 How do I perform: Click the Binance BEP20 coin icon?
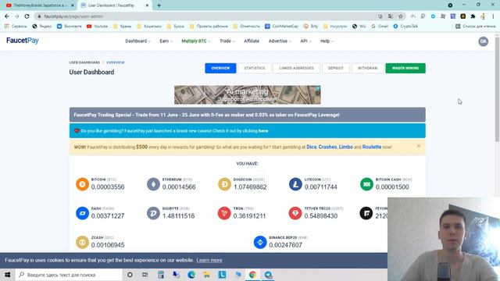tap(260, 242)
